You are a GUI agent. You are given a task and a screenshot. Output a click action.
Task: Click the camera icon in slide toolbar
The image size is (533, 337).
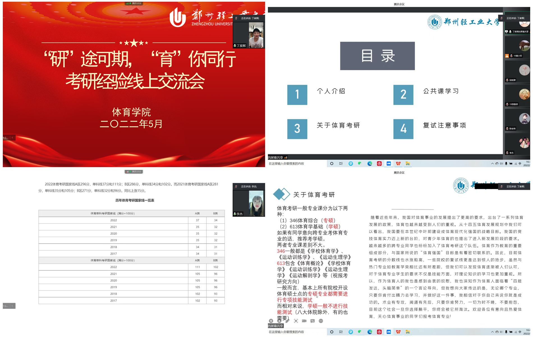click(304, 321)
